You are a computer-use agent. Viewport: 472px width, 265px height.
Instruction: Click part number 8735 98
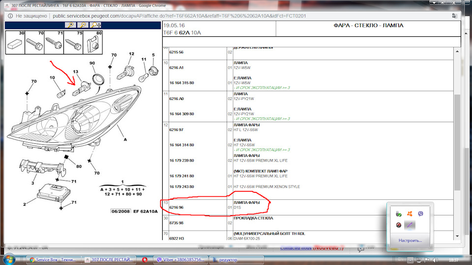[176, 223]
